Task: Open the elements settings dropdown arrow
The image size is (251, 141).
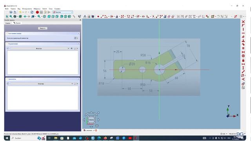Action: click(77, 83)
